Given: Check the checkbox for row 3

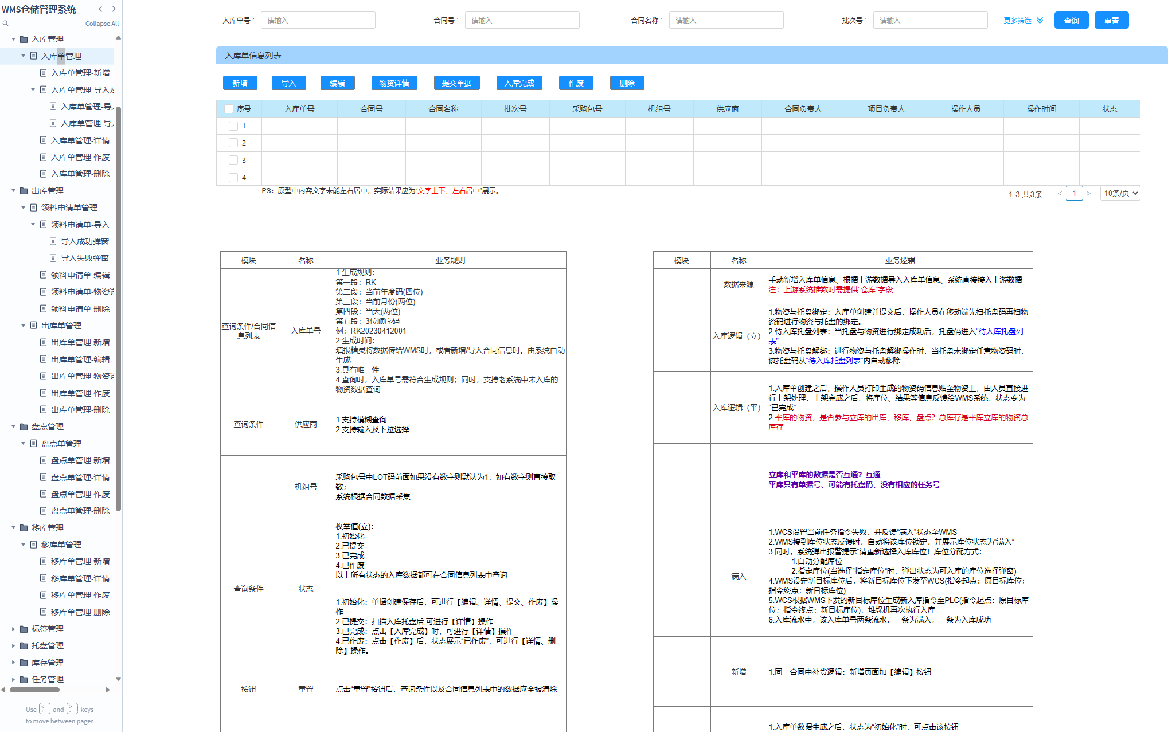Looking at the screenshot, I should (x=233, y=160).
